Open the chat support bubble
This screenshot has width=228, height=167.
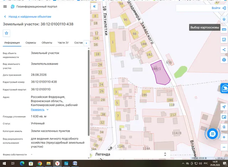coord(212,134)
